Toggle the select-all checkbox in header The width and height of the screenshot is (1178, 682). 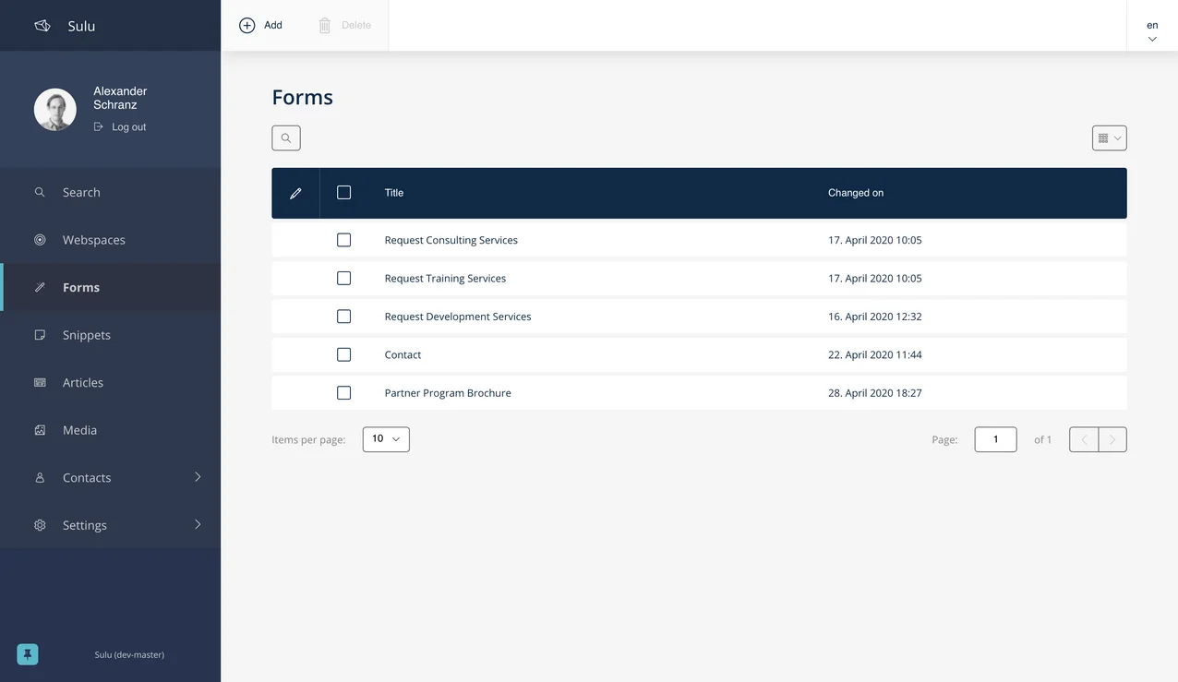343,191
